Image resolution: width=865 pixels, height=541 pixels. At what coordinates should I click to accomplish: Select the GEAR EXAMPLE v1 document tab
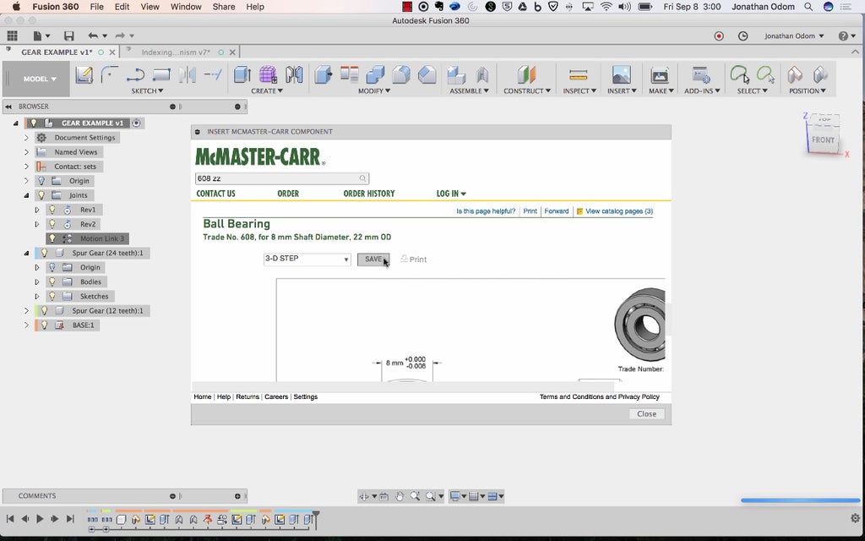pos(57,52)
